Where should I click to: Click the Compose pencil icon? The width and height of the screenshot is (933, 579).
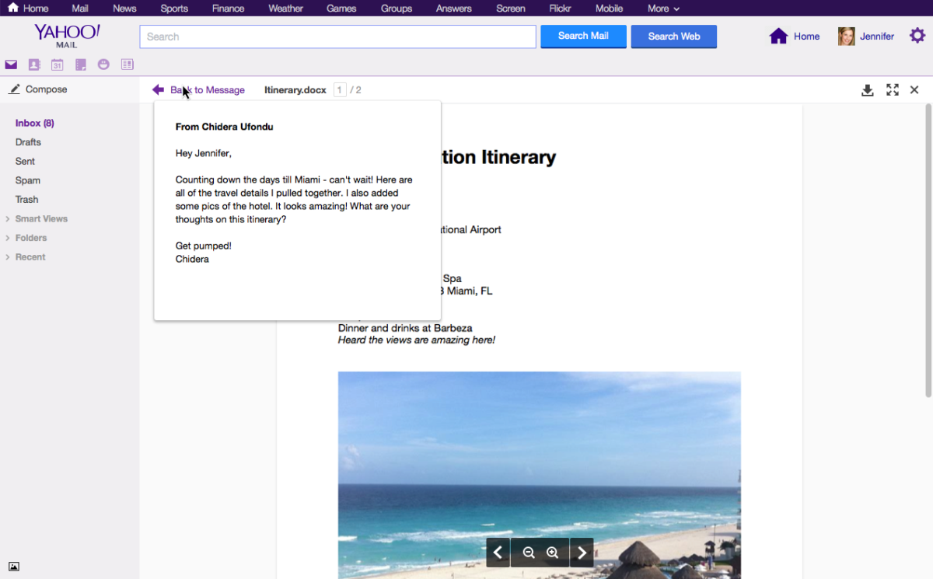14,89
